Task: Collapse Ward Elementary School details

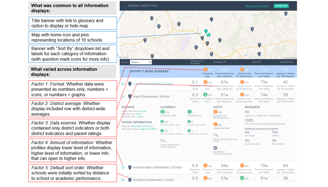Action: tap(123, 96)
